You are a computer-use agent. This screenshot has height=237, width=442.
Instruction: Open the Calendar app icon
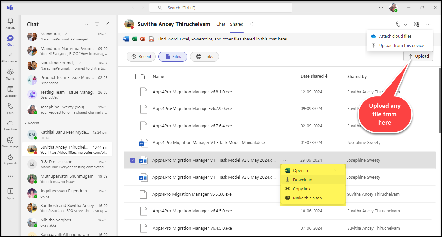point(10,91)
